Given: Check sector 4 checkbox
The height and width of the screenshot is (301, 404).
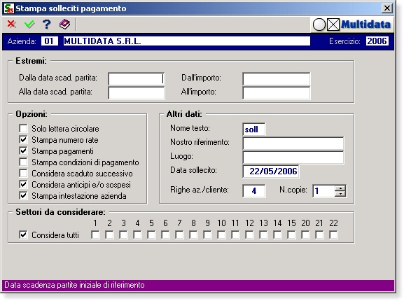Looking at the screenshot, I should tap(137, 234).
